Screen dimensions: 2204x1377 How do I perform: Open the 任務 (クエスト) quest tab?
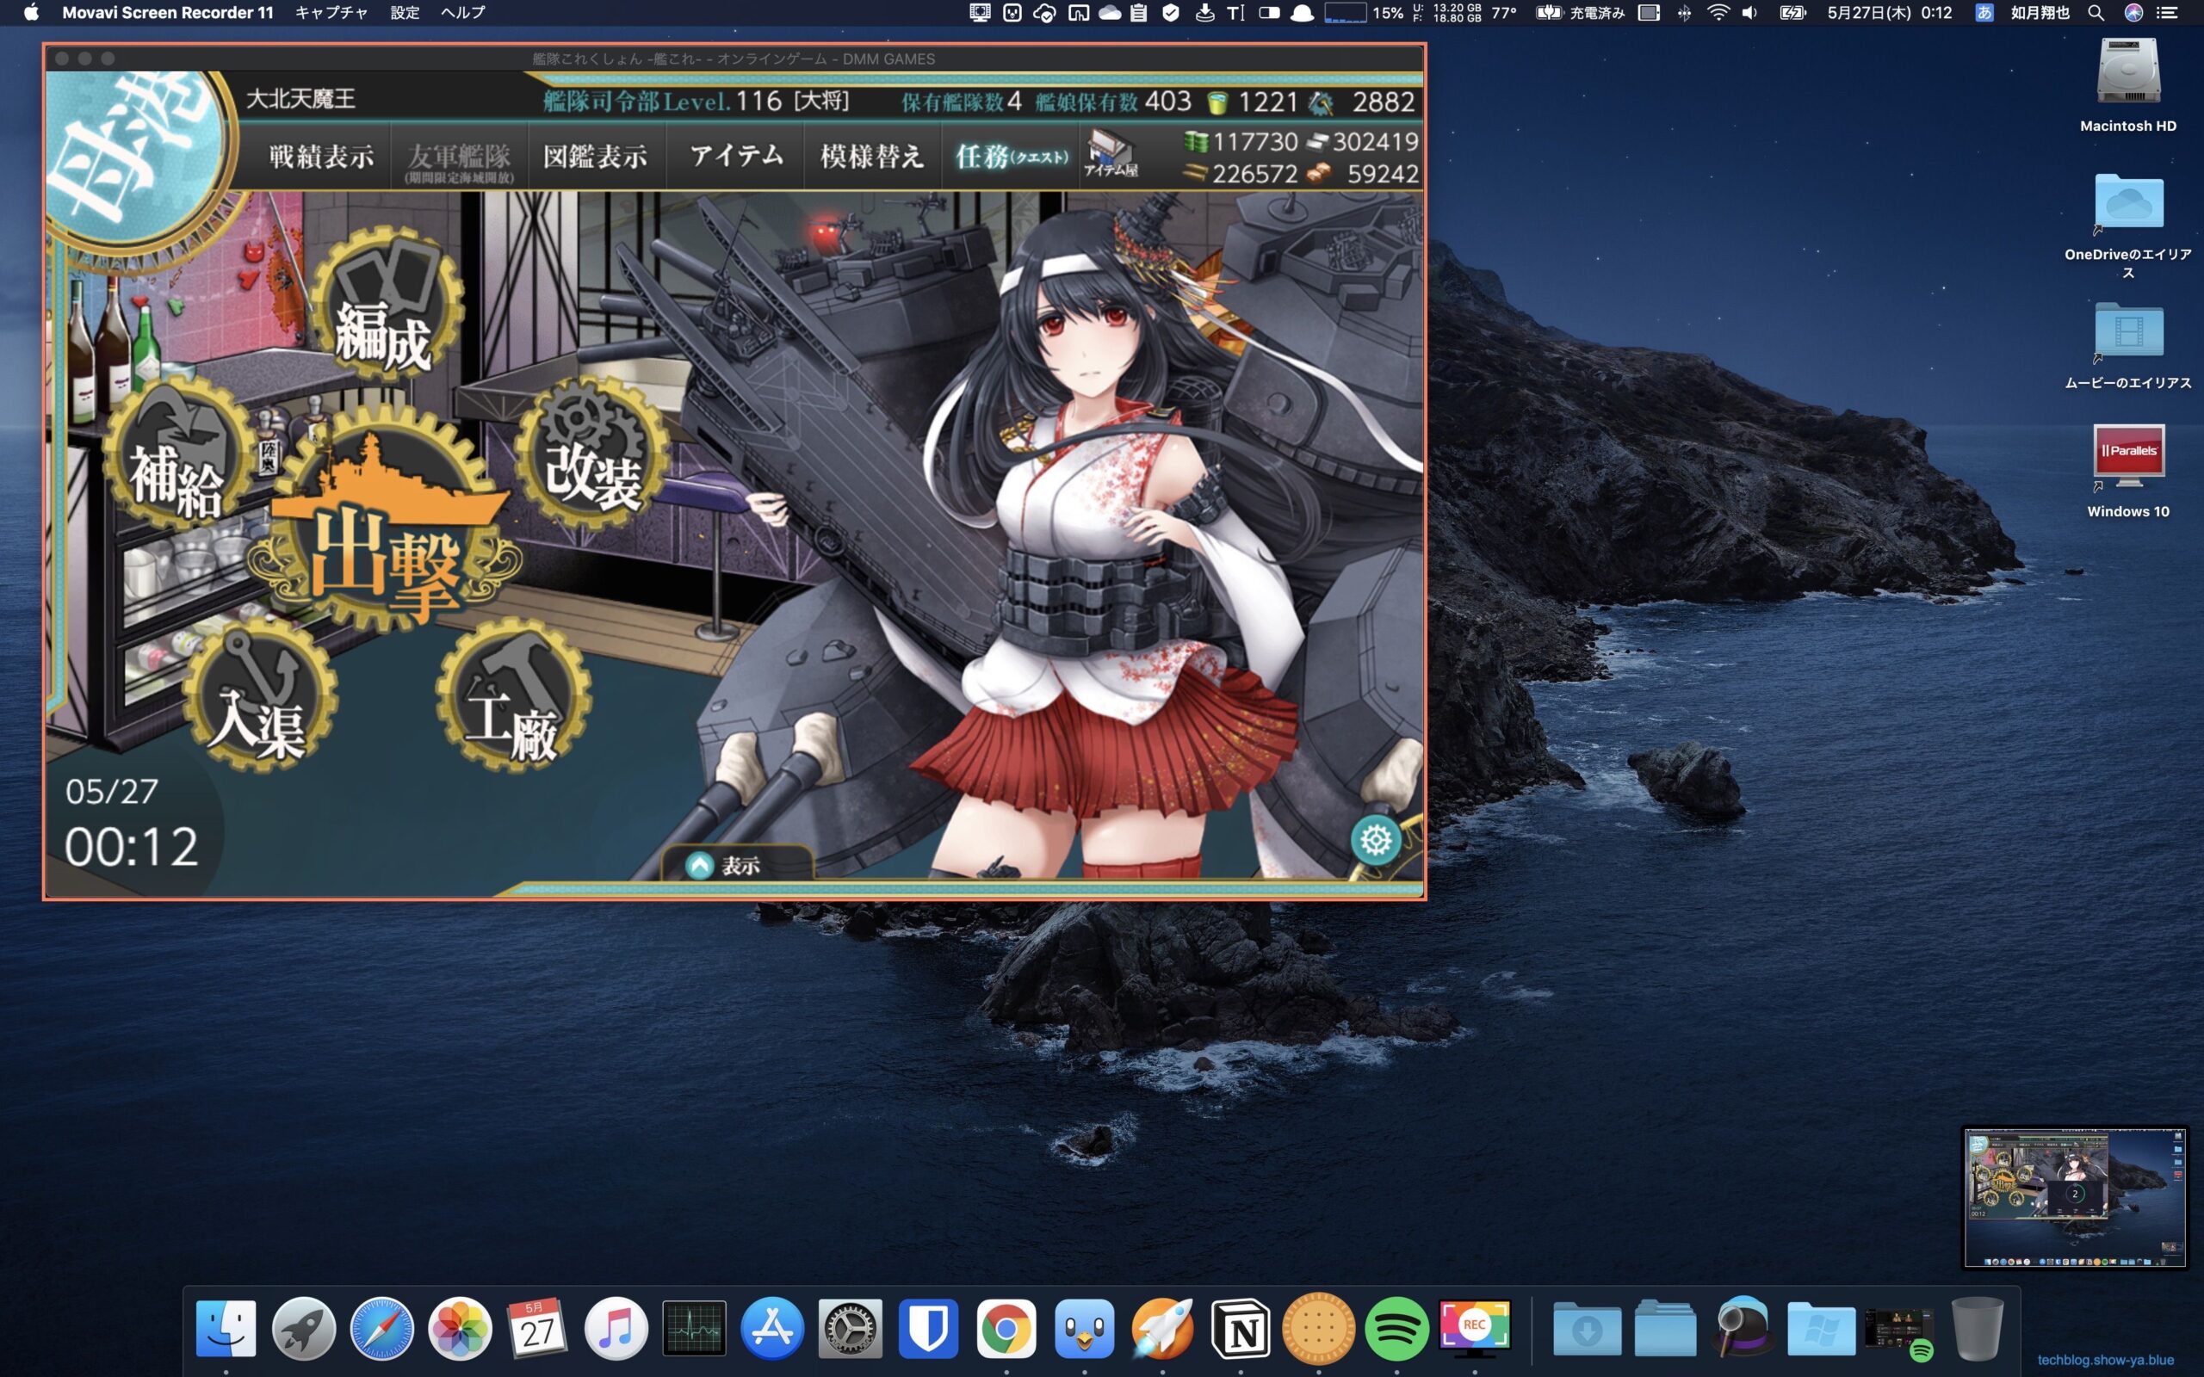coord(1011,157)
